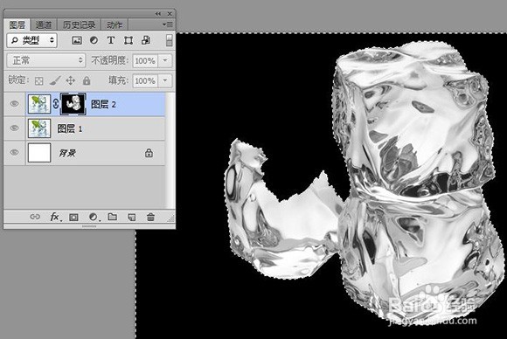Filter layers by shape layers icon
Image resolution: width=507 pixels, height=339 pixels.
pyautogui.click(x=128, y=40)
